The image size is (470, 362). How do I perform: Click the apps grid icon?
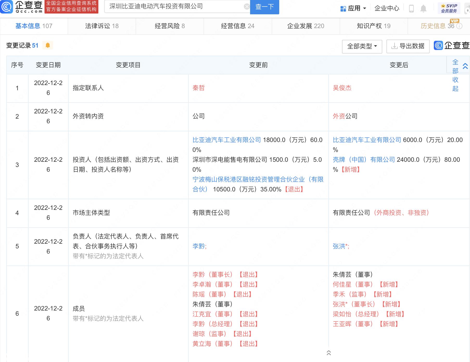pyautogui.click(x=343, y=9)
